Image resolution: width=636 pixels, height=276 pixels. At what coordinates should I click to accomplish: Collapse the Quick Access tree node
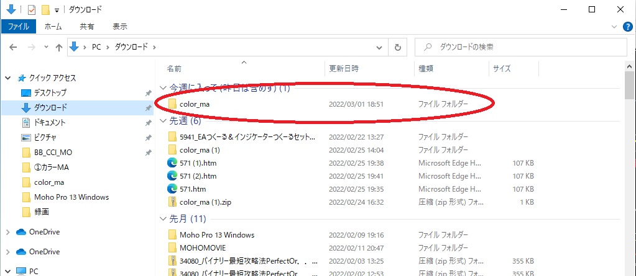tap(8, 78)
